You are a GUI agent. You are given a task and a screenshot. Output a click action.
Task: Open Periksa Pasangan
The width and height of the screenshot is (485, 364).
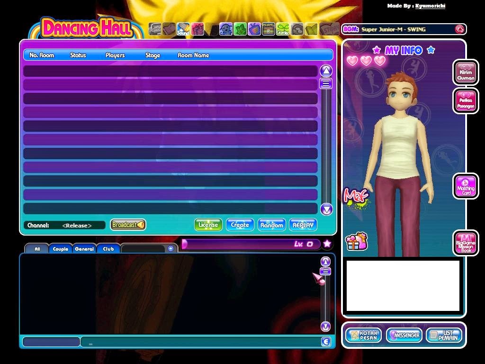(466, 101)
